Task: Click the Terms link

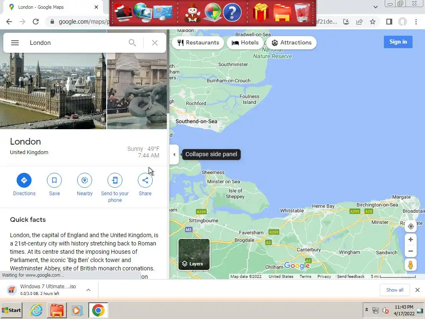Action: [305, 276]
